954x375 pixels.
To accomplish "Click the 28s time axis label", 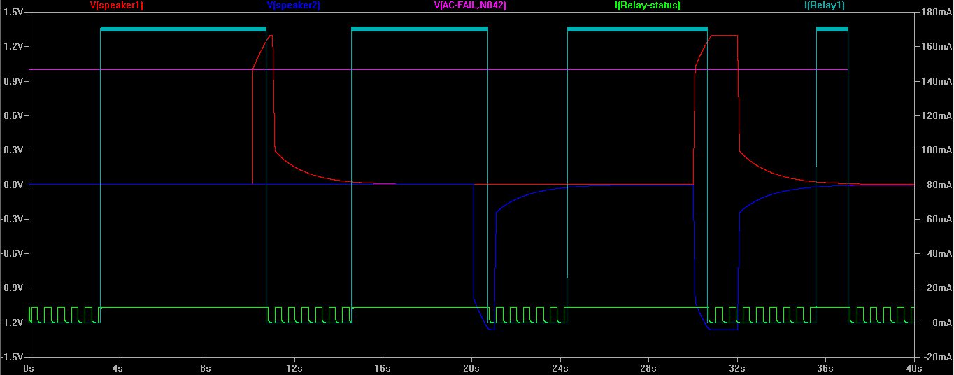I will click(648, 368).
